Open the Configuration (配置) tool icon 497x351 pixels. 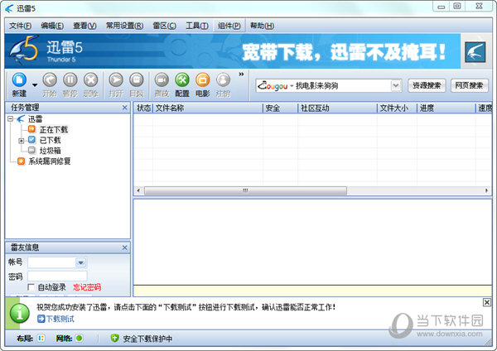[x=182, y=79]
